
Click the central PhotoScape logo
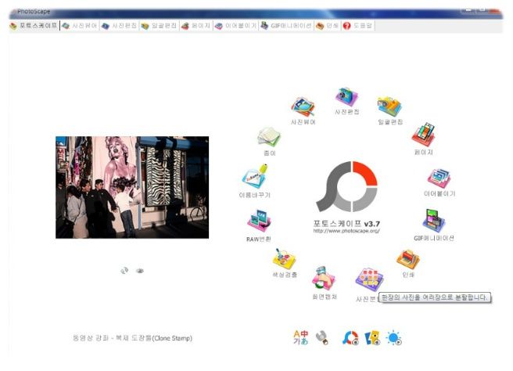click(347, 186)
